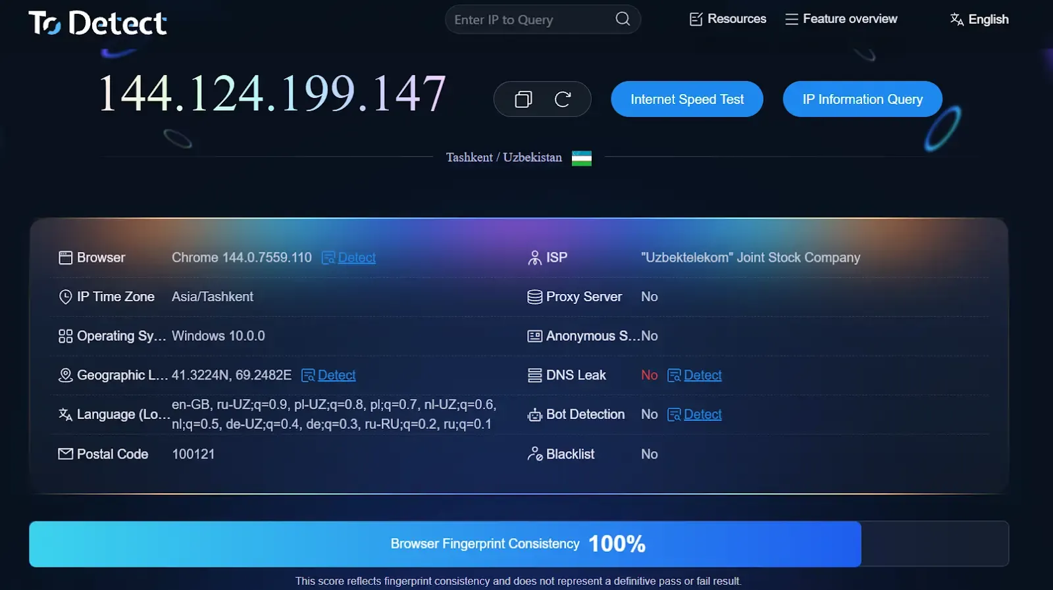Viewport: 1053px width, 590px height.
Task: Click the Bot Detection robot icon
Action: click(534, 415)
